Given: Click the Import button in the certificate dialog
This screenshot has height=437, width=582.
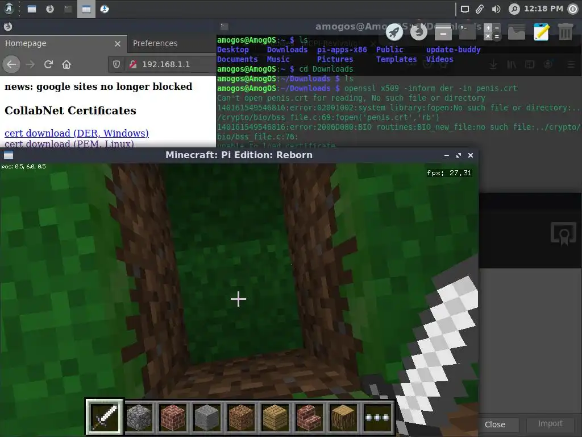Looking at the screenshot, I should coord(550,423).
